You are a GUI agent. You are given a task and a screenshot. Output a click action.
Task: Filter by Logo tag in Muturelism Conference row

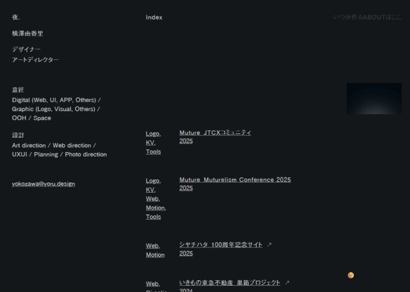click(x=153, y=181)
